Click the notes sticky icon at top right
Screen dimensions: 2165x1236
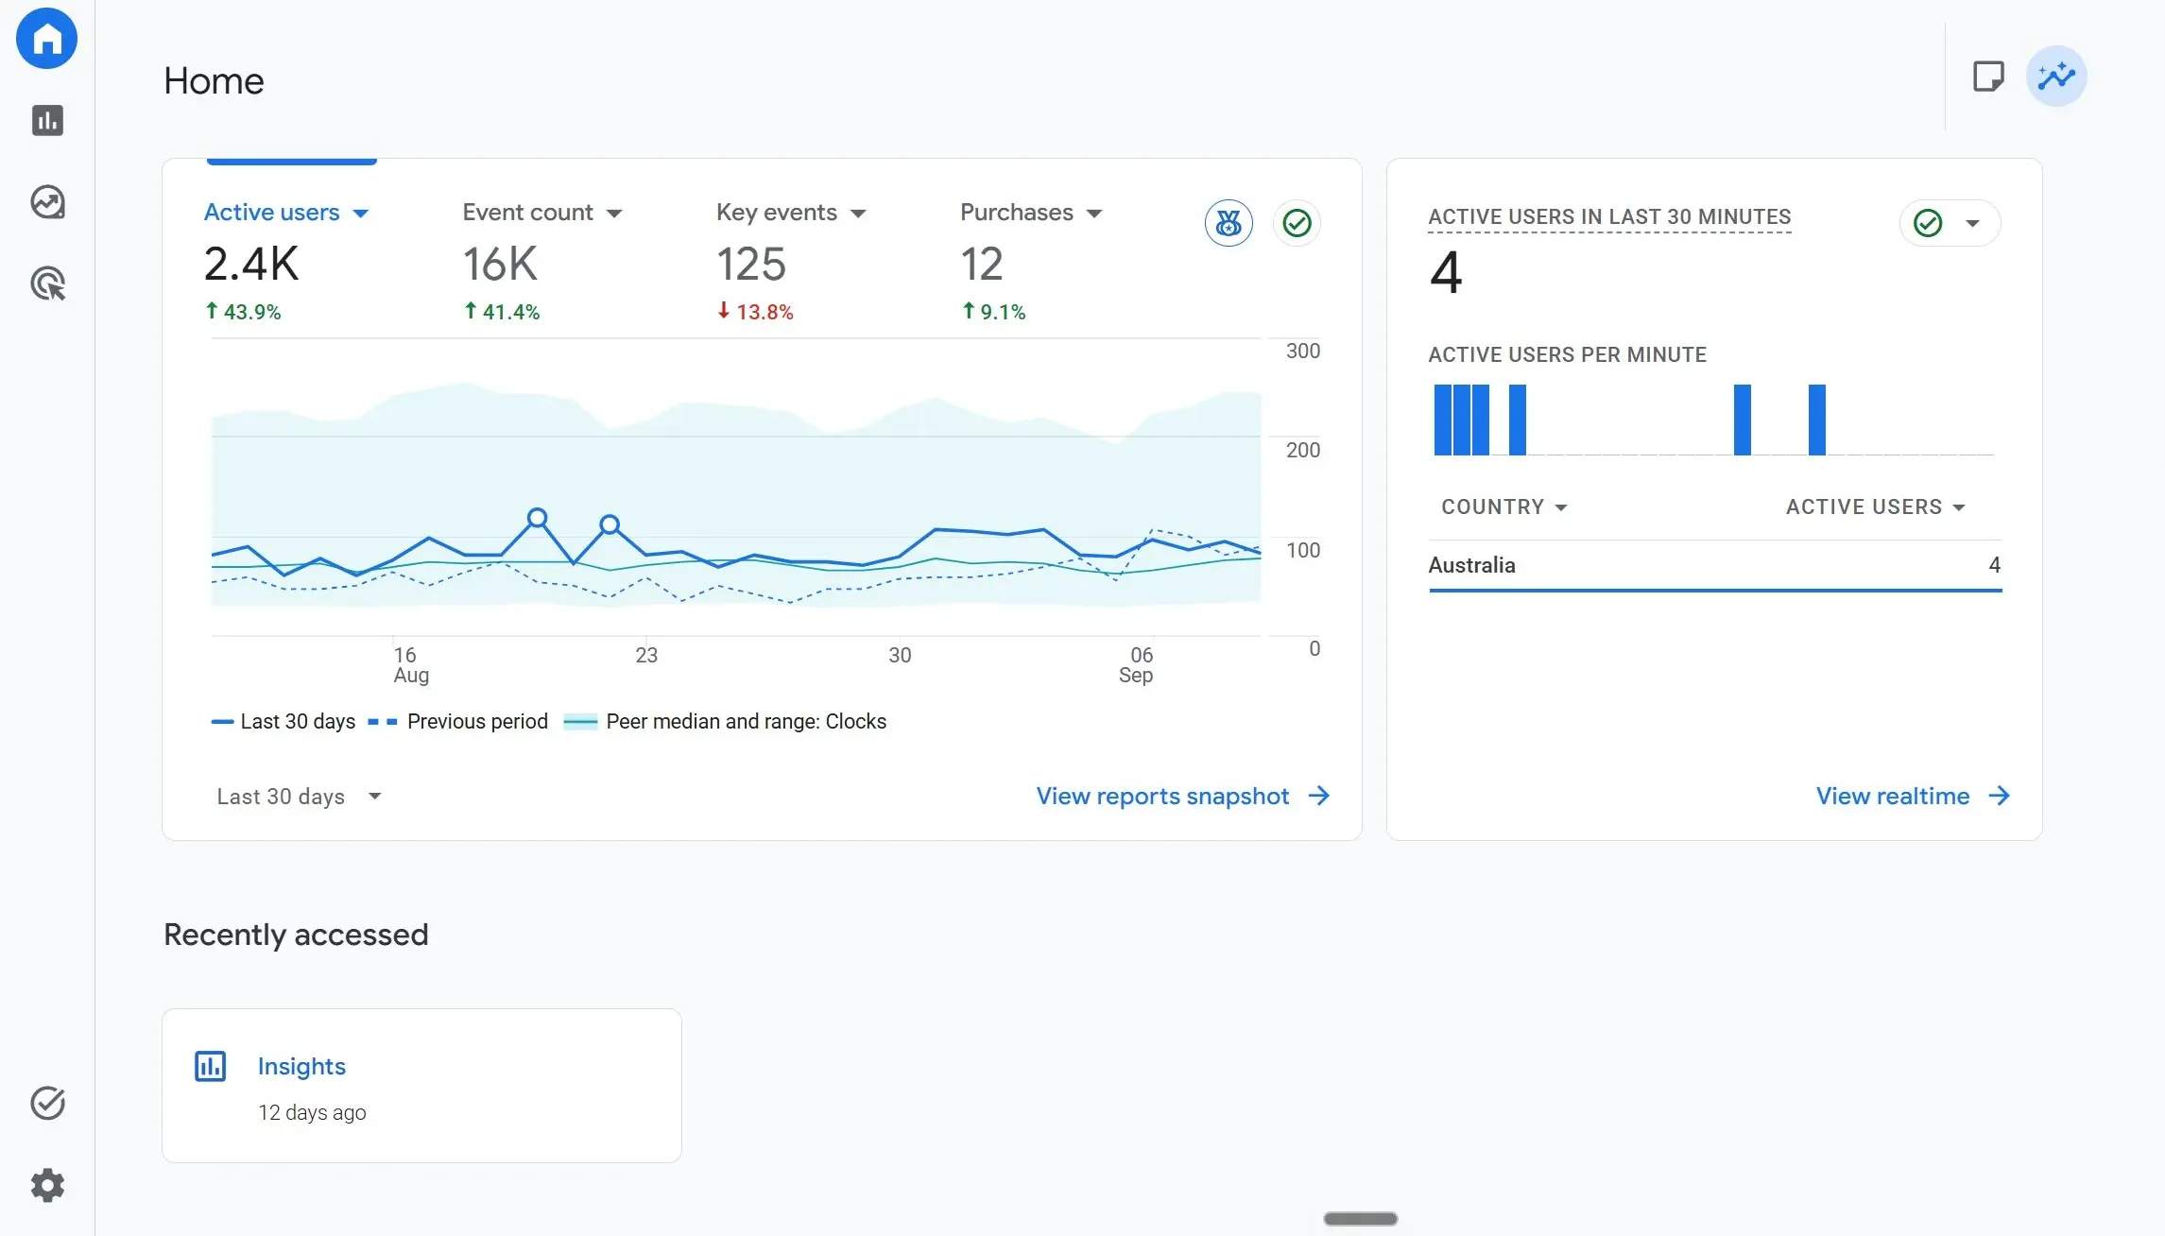1988,77
